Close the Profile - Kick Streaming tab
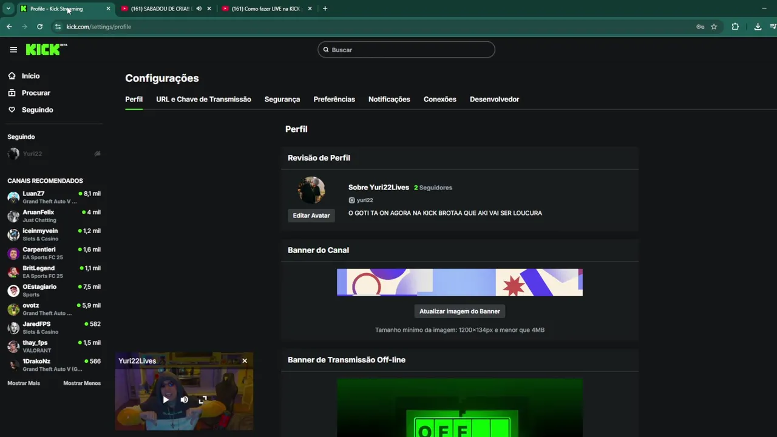Screen dimensions: 777x437 coord(108,8)
